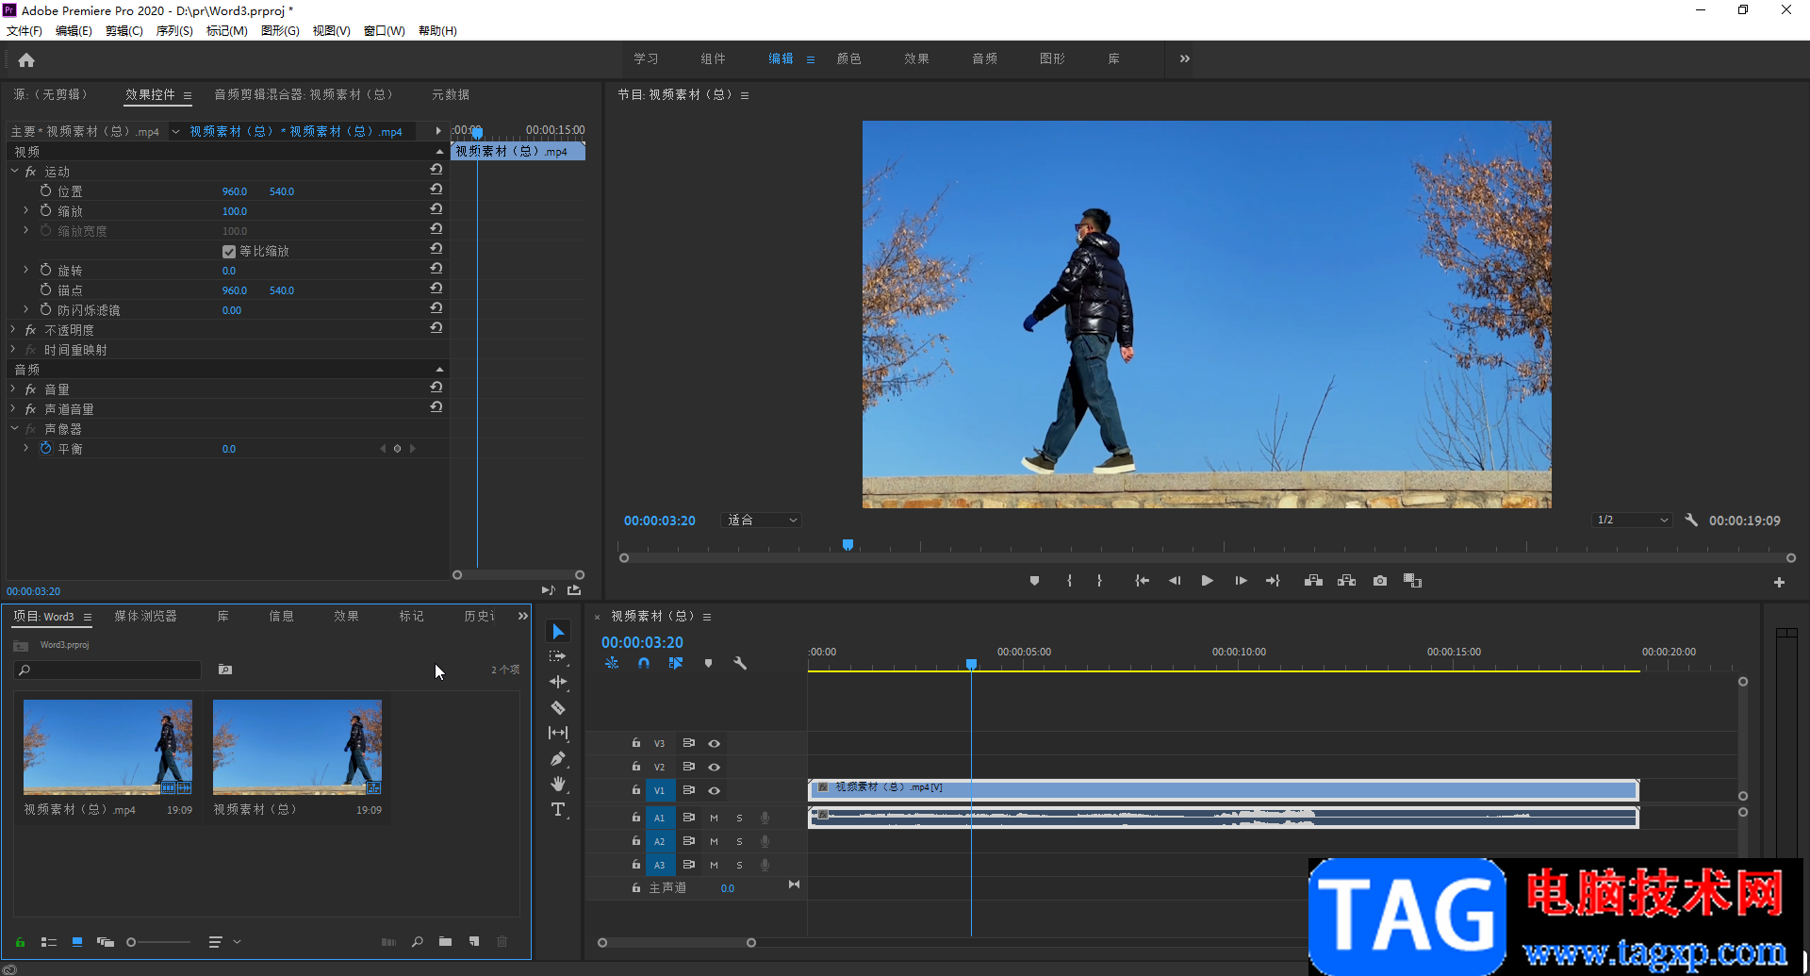Open the 剪辑(C) menu

click(x=123, y=31)
